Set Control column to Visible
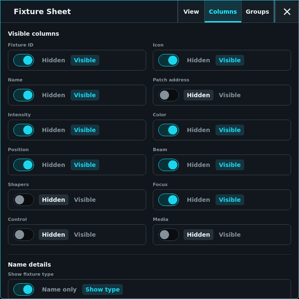The width and height of the screenshot is (299, 299). tap(85, 235)
